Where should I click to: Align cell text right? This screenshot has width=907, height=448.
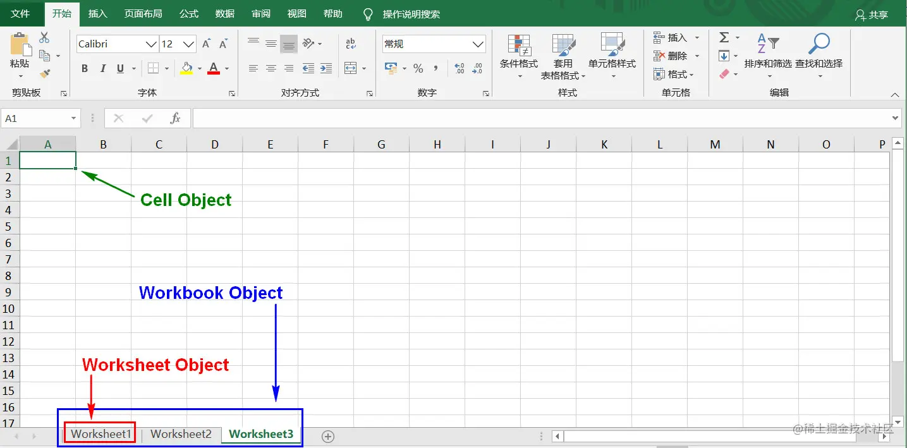point(289,68)
